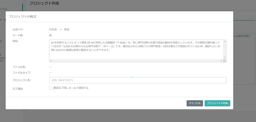The width and height of the screenshot is (256, 122).
Task: Click the 原稿: label
Action: point(15,41)
